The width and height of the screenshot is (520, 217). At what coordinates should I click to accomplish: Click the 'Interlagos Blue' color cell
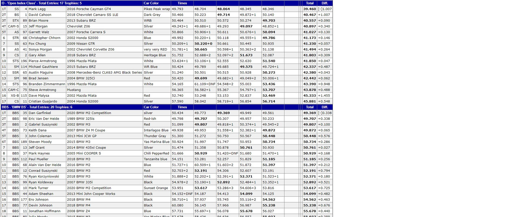156,130
